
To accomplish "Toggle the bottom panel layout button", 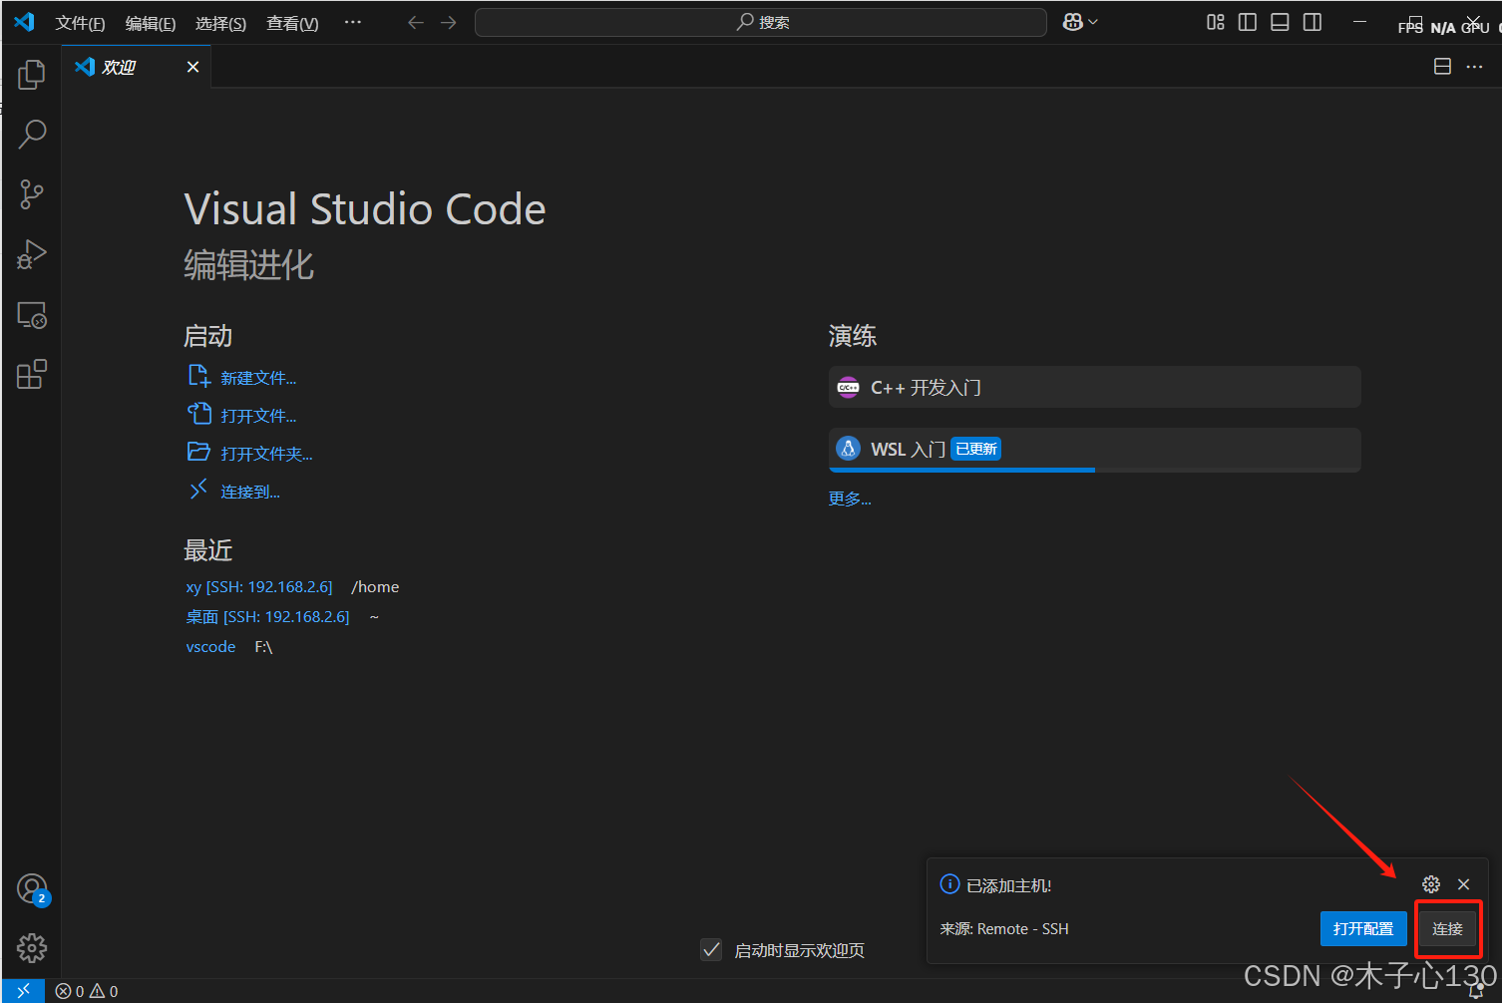I will point(1280,22).
